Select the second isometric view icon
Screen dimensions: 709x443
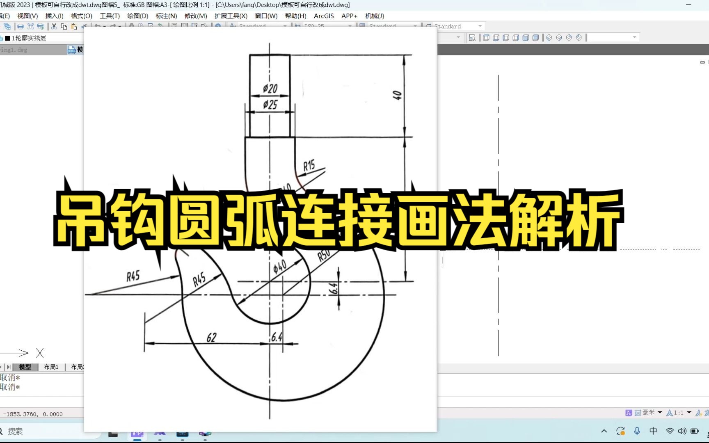[559, 38]
